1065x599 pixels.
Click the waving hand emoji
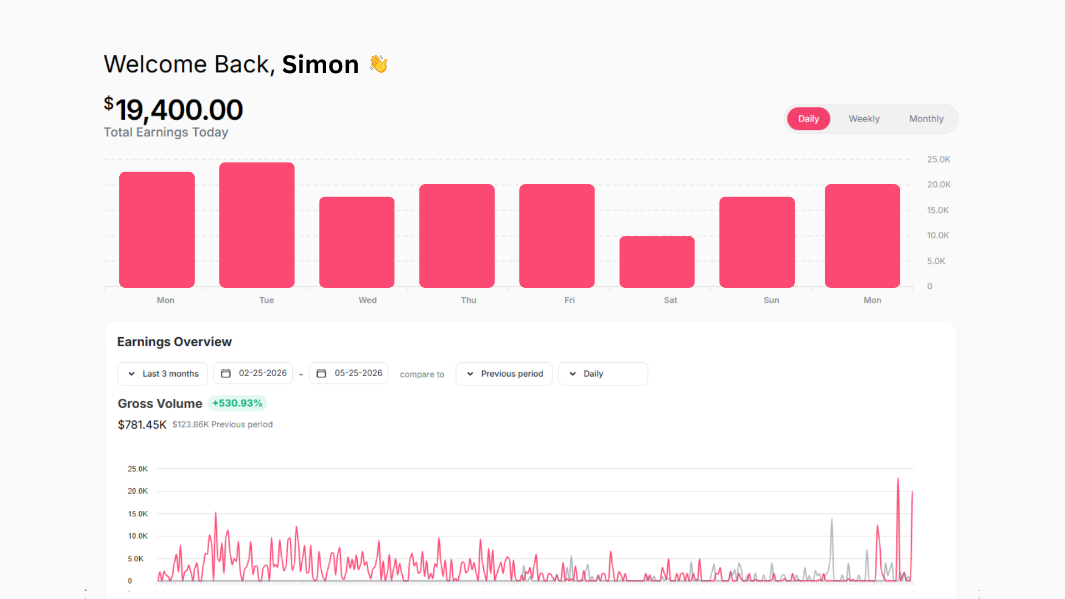(x=379, y=64)
